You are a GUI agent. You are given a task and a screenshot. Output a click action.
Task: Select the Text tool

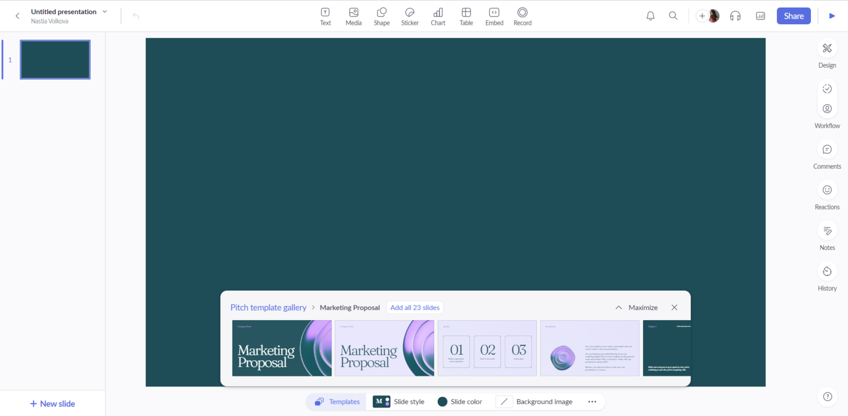[x=325, y=16]
